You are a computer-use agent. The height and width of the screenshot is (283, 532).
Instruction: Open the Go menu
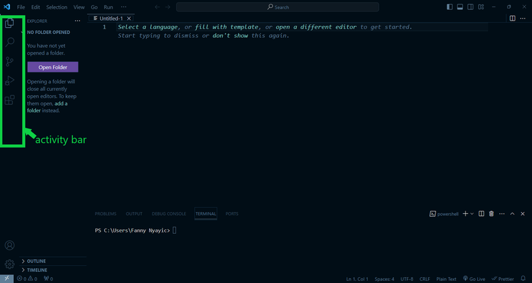point(94,7)
